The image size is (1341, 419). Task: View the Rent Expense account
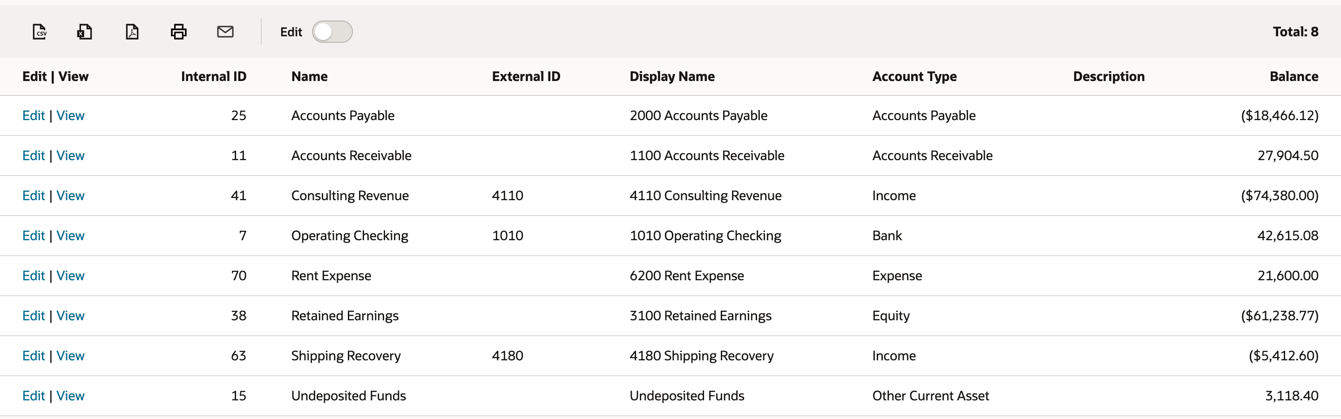[x=70, y=276]
